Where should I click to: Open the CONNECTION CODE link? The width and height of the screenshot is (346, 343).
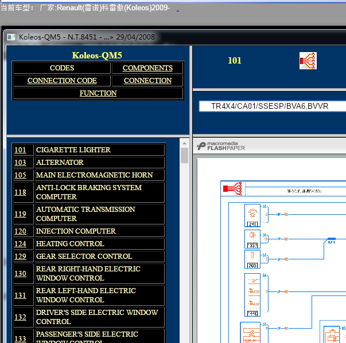click(x=62, y=81)
